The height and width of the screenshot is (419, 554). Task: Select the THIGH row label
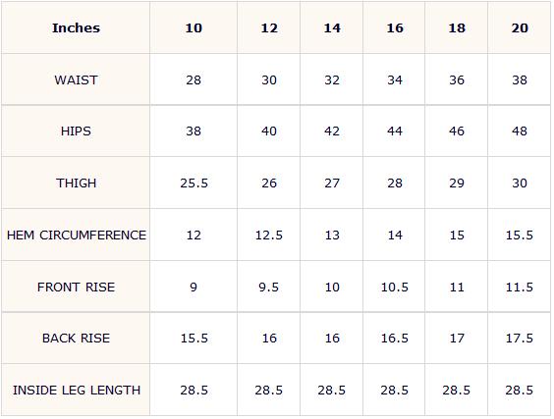coord(76,183)
